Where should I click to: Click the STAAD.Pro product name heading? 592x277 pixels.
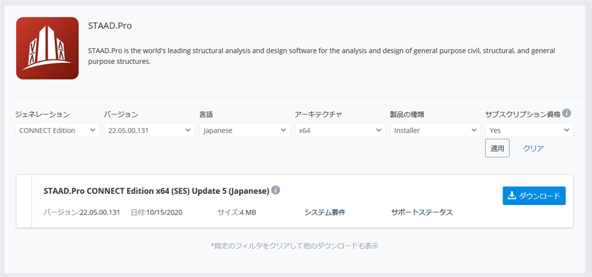(110, 26)
